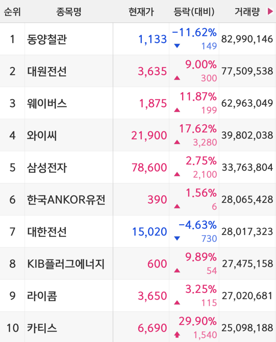Select the 현재가 column header
Screen dimensions: 276x342
[x=141, y=12]
